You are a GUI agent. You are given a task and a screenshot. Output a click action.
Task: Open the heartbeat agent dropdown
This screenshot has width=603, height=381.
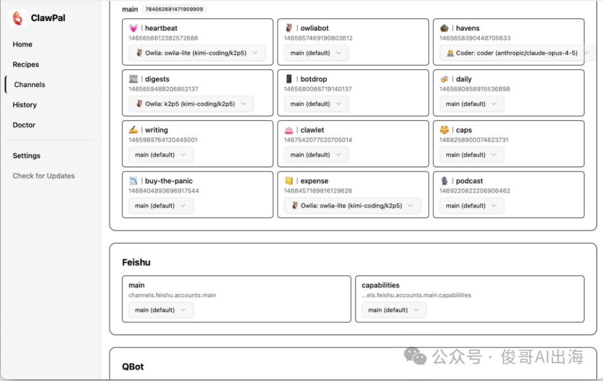[x=197, y=53]
